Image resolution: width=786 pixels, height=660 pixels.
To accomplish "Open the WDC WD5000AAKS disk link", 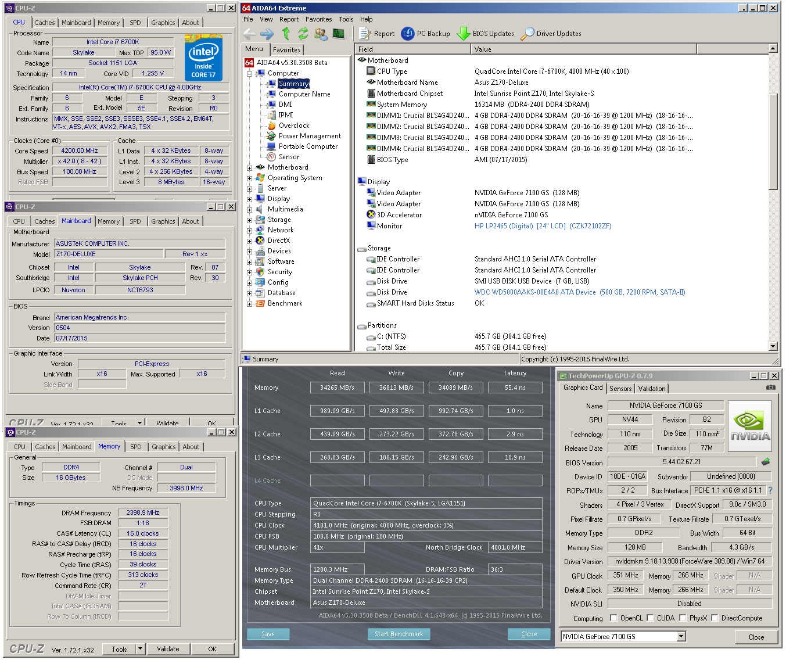I will pos(580,292).
